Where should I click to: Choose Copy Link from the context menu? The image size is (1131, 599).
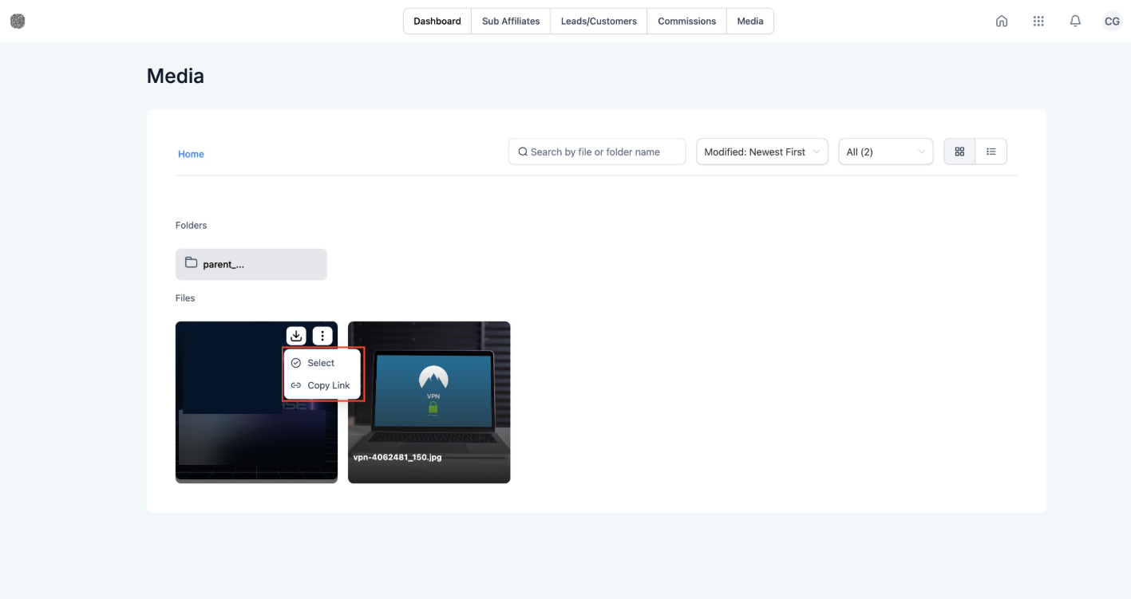click(x=322, y=385)
